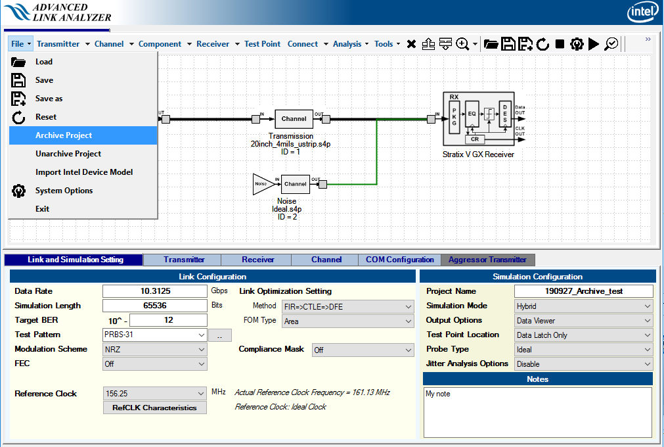
Task: Click the zoom magnifier toolbar icon
Action: pyautogui.click(x=463, y=44)
